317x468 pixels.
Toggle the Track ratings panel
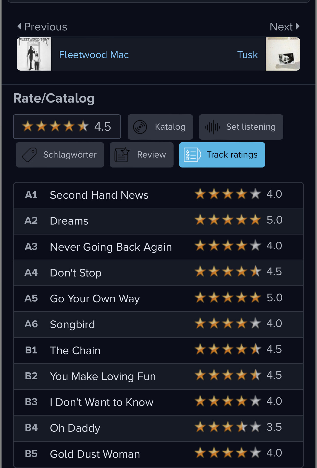222,155
